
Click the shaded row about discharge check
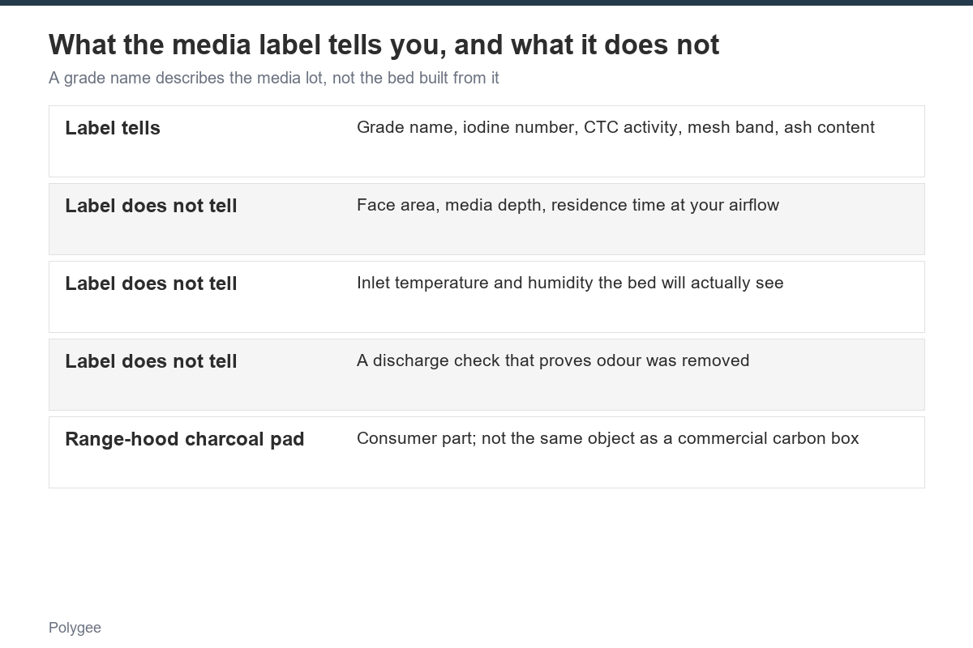pos(486,374)
